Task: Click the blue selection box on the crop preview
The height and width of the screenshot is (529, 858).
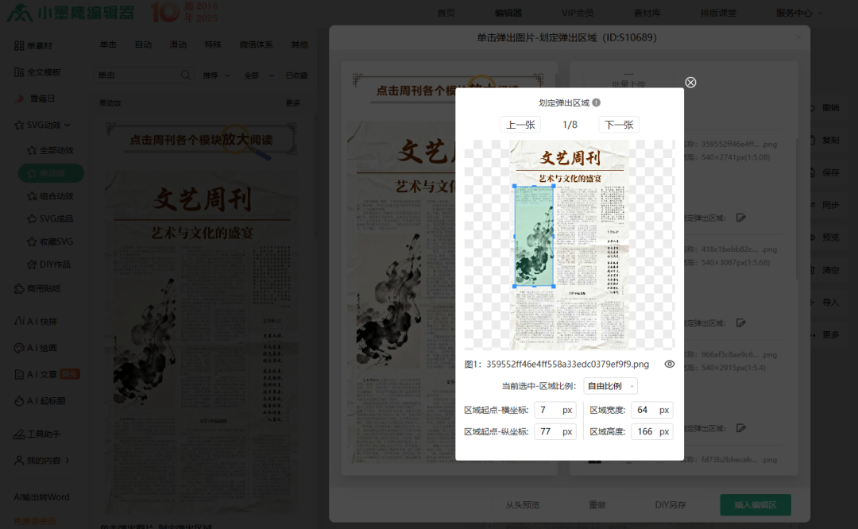Action: 534,236
